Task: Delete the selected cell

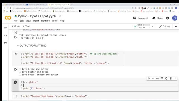Action: pyautogui.click(x=171, y=79)
